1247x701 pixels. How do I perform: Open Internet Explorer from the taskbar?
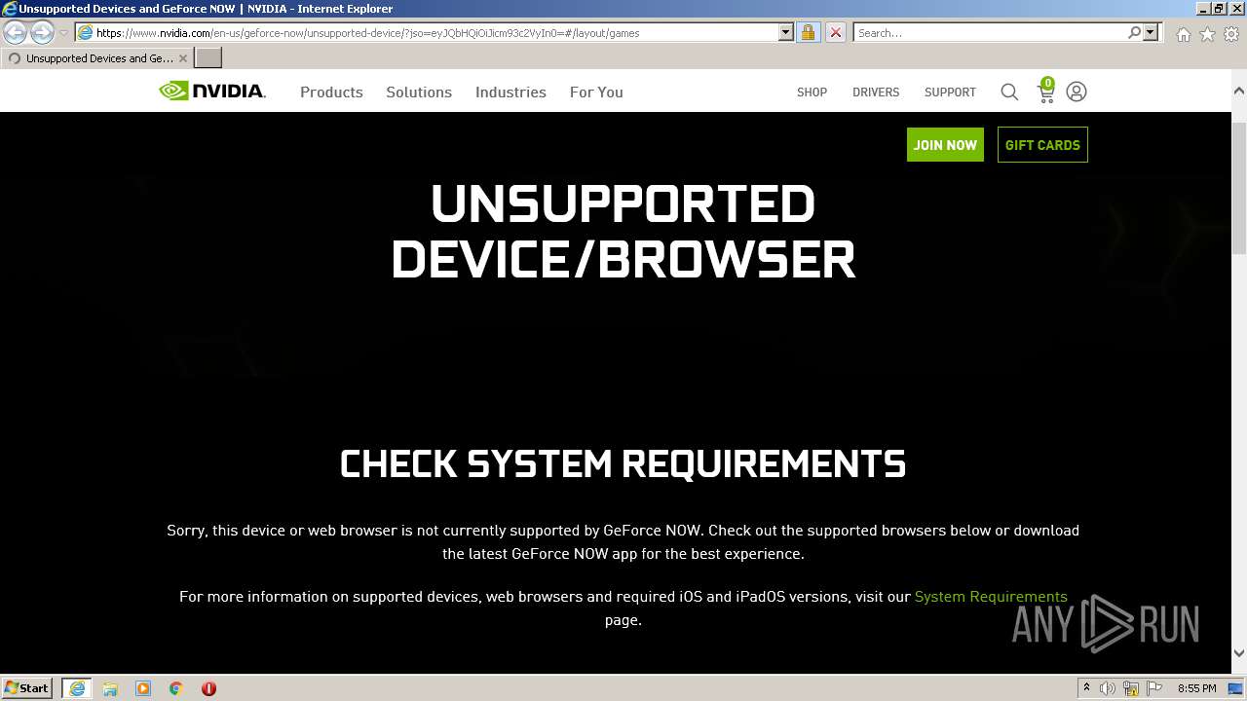tap(76, 688)
